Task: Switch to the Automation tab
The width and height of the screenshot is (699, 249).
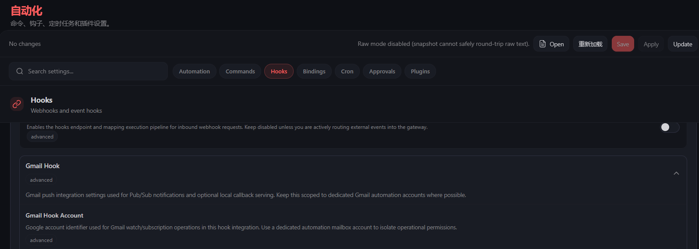Action: (x=194, y=71)
